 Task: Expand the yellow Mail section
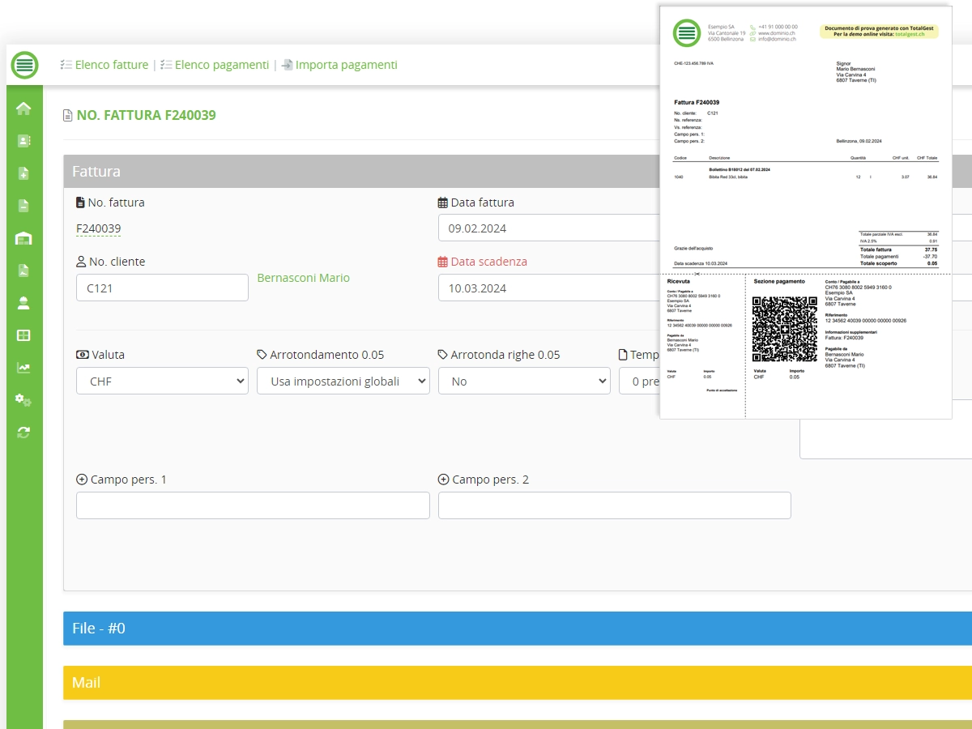[517, 683]
